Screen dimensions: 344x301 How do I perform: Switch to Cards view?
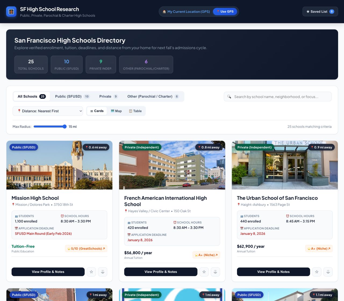tap(97, 111)
